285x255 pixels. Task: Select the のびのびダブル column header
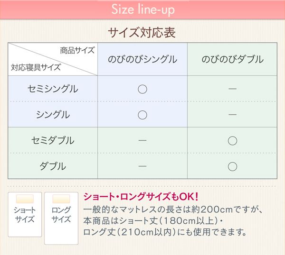pyautogui.click(x=232, y=59)
